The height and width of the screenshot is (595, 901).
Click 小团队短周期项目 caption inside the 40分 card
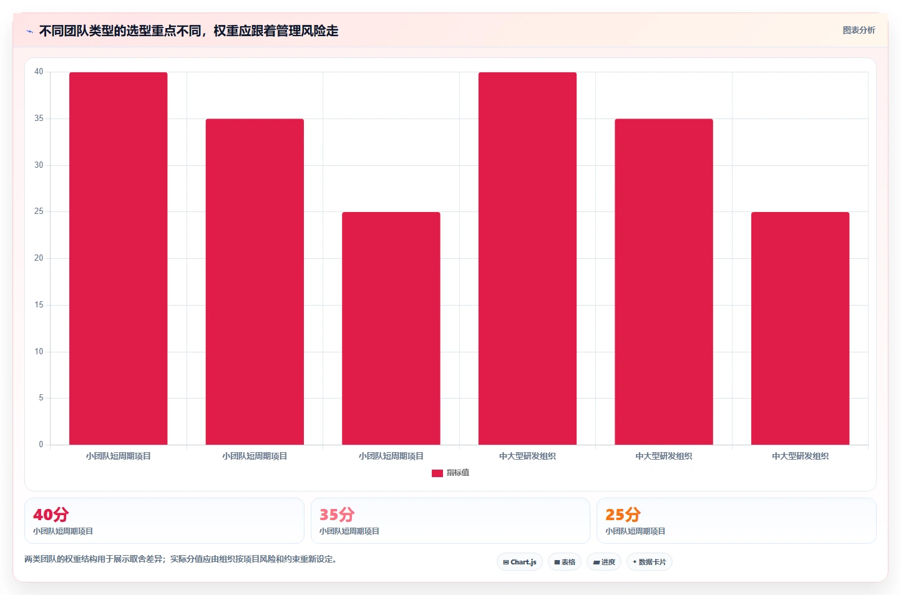pos(63,531)
